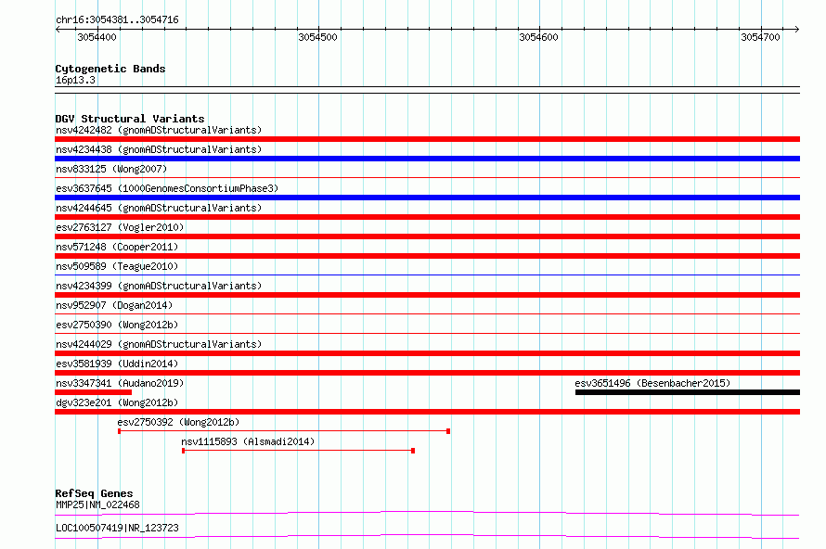Viewport: 826px width, 549px height.
Task: Click the blue bar under esv3637645
Action: click(427, 198)
